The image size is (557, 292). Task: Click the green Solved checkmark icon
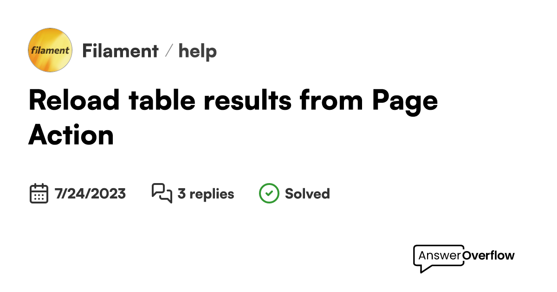269,193
